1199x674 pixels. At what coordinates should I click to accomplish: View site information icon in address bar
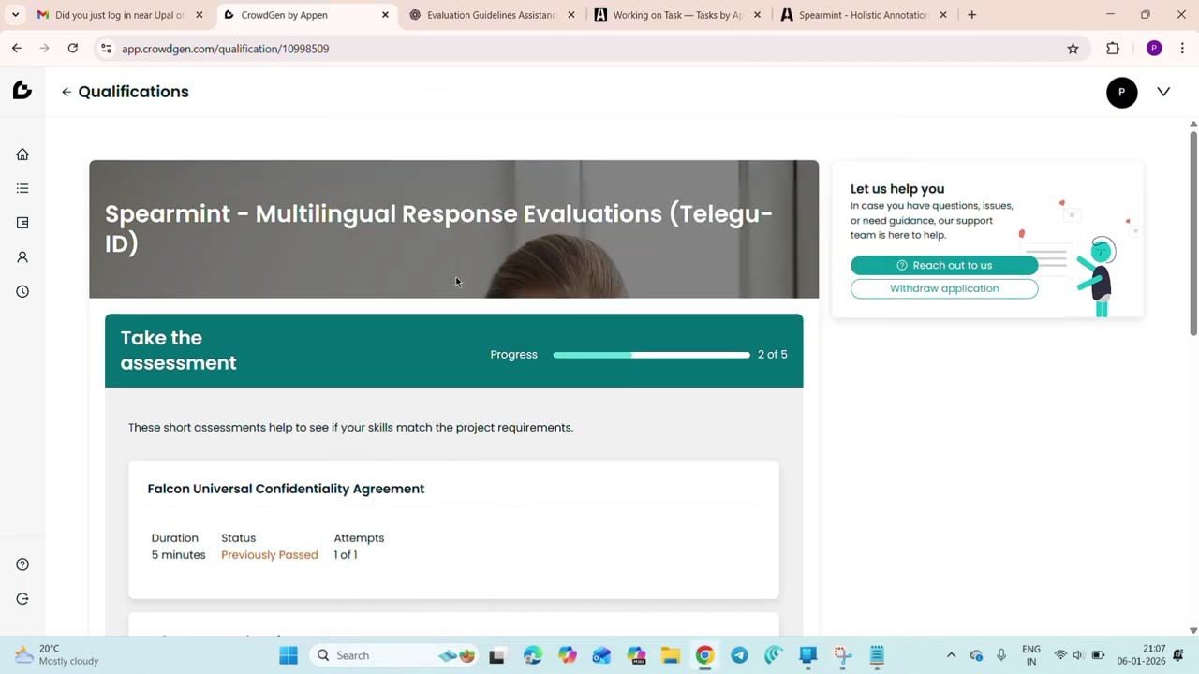click(106, 49)
